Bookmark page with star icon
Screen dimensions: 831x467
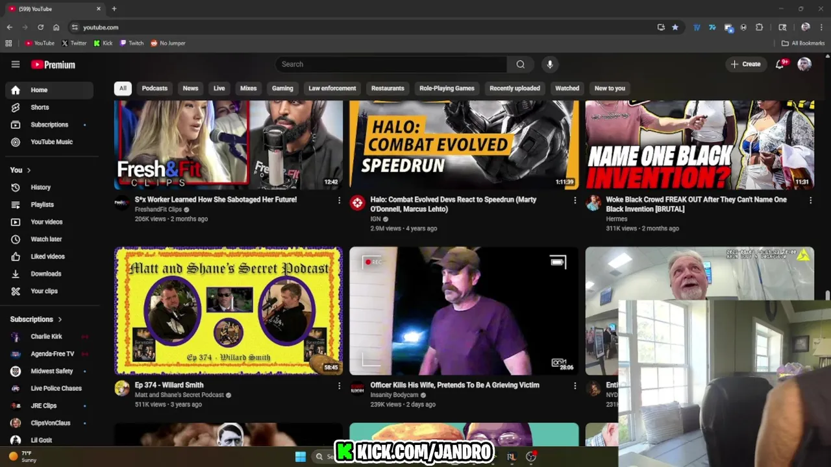(x=675, y=27)
